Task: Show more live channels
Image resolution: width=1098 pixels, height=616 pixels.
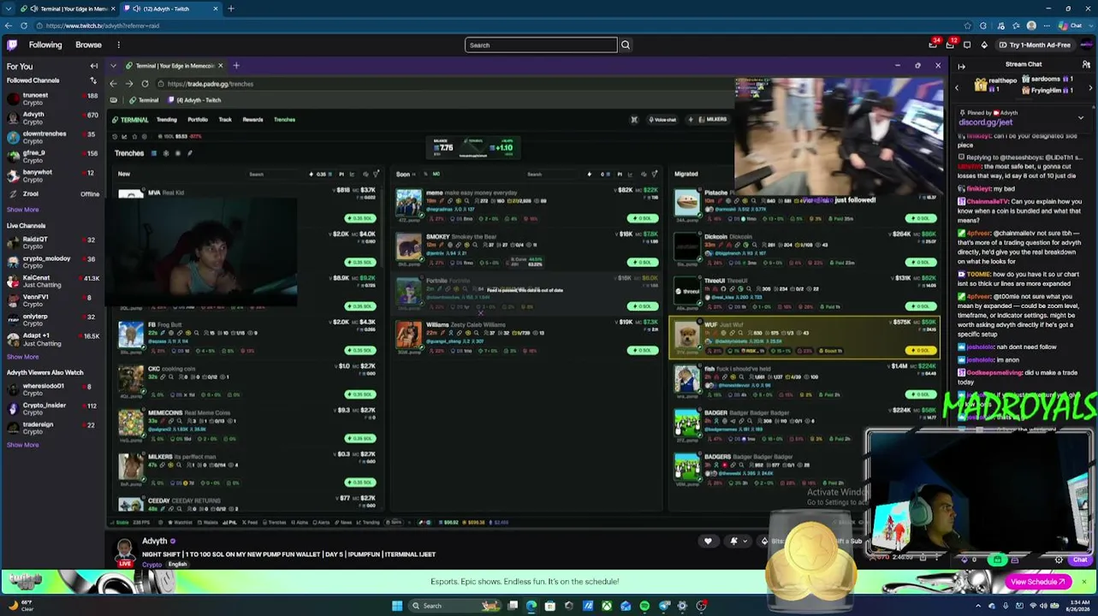Action: (22, 357)
